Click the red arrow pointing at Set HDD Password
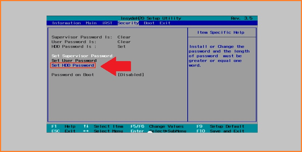The image size is (302, 152). (x=116, y=67)
